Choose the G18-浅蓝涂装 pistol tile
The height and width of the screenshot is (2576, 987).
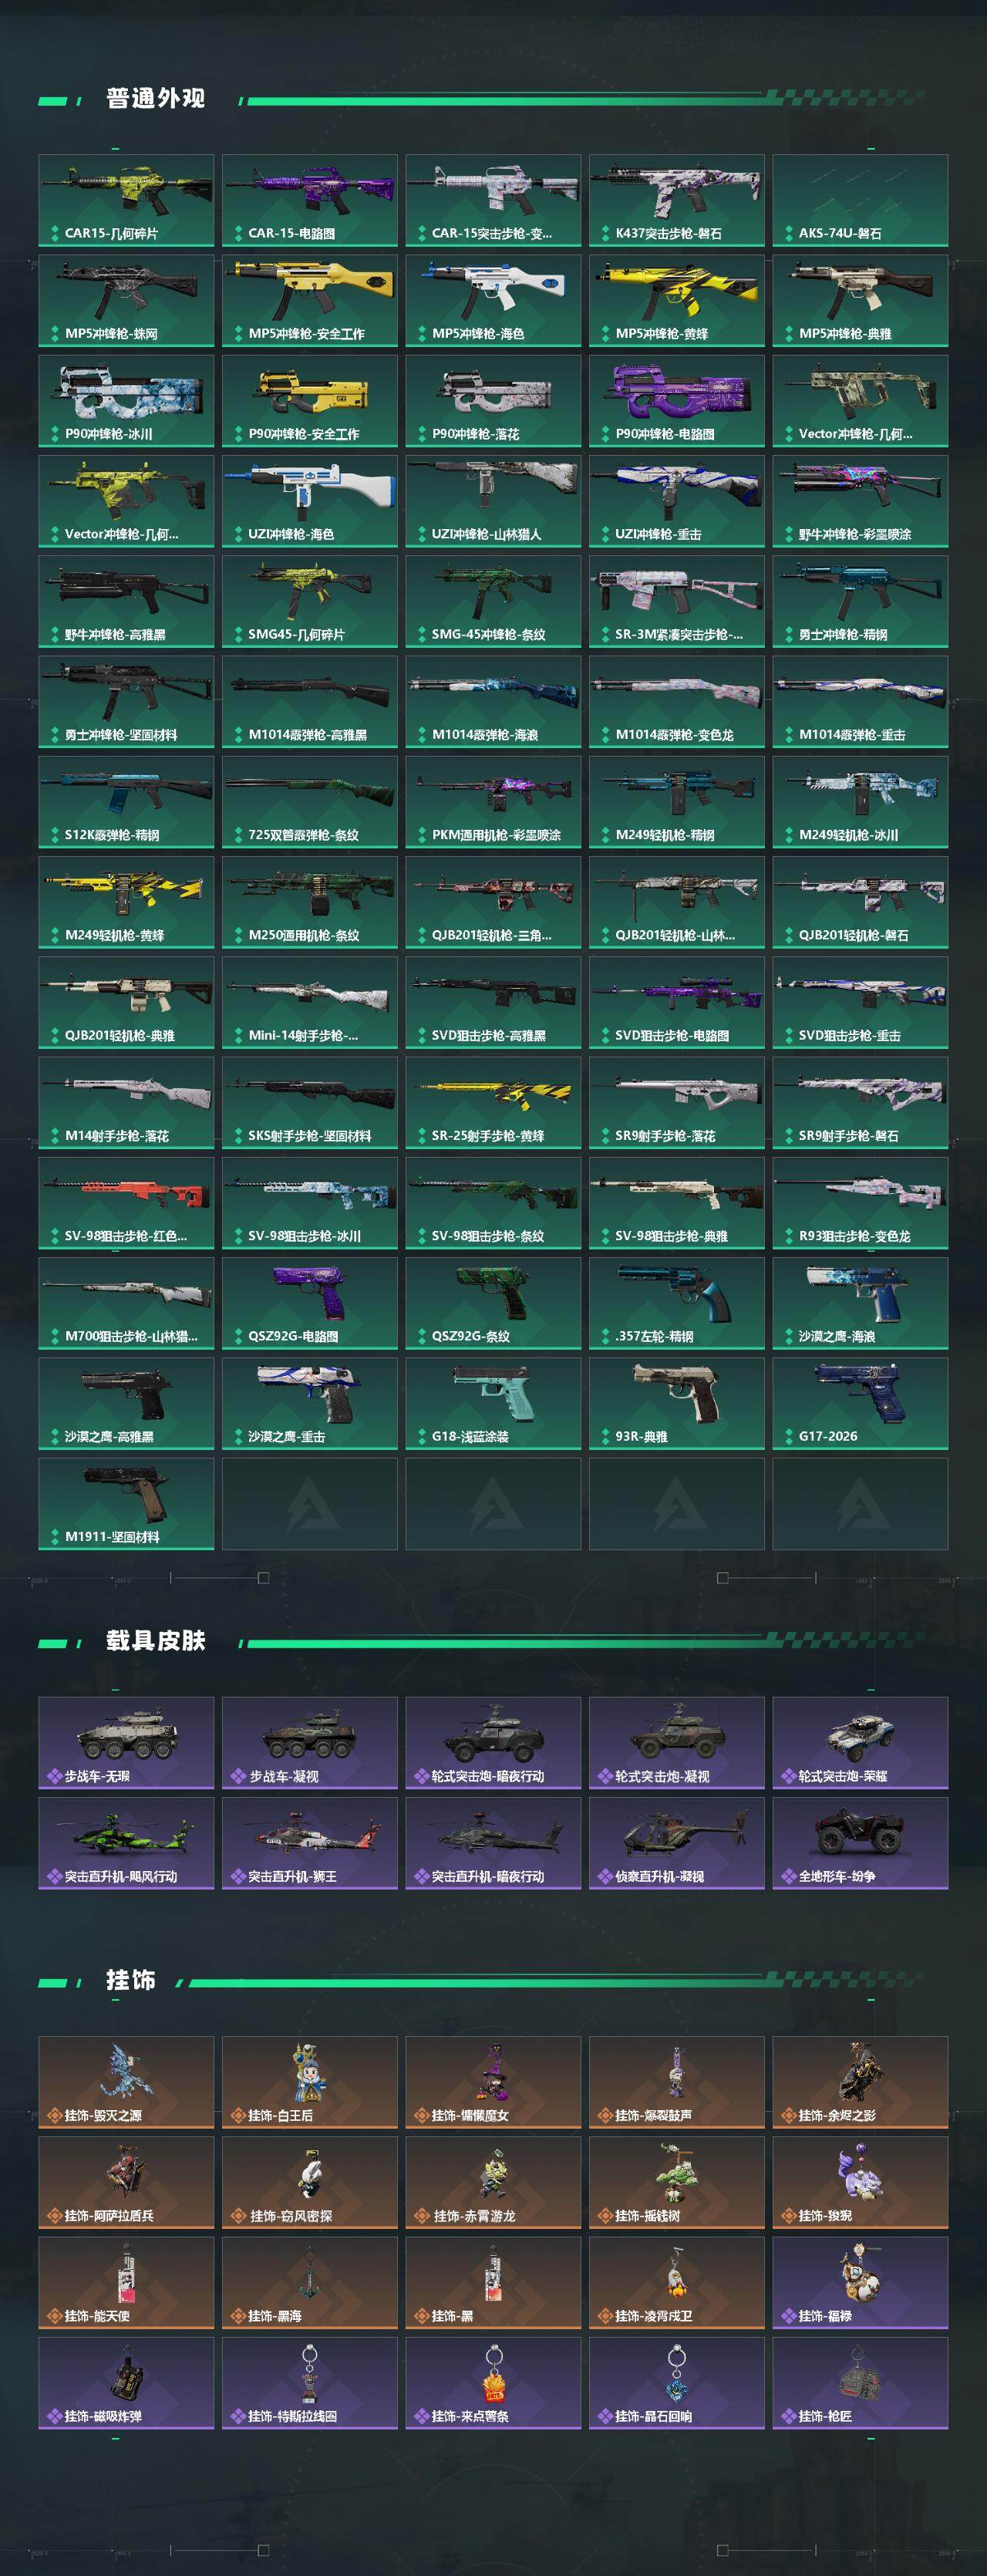point(493,1403)
